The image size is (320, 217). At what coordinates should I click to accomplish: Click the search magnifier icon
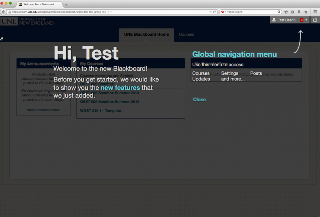pyautogui.click(x=279, y=12)
